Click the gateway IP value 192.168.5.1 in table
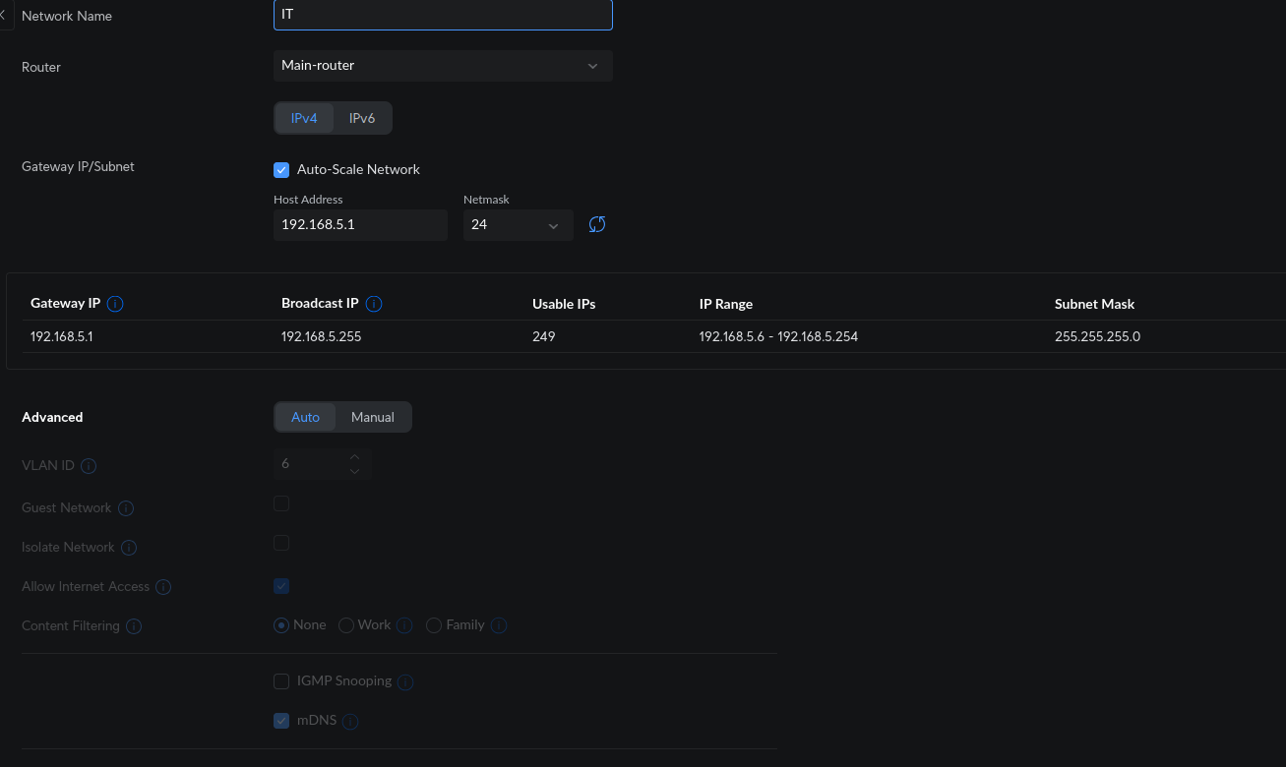The height and width of the screenshot is (767, 1286). click(62, 336)
